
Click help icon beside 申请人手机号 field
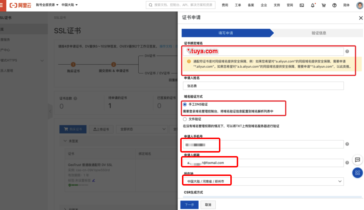pyautogui.click(x=347, y=144)
